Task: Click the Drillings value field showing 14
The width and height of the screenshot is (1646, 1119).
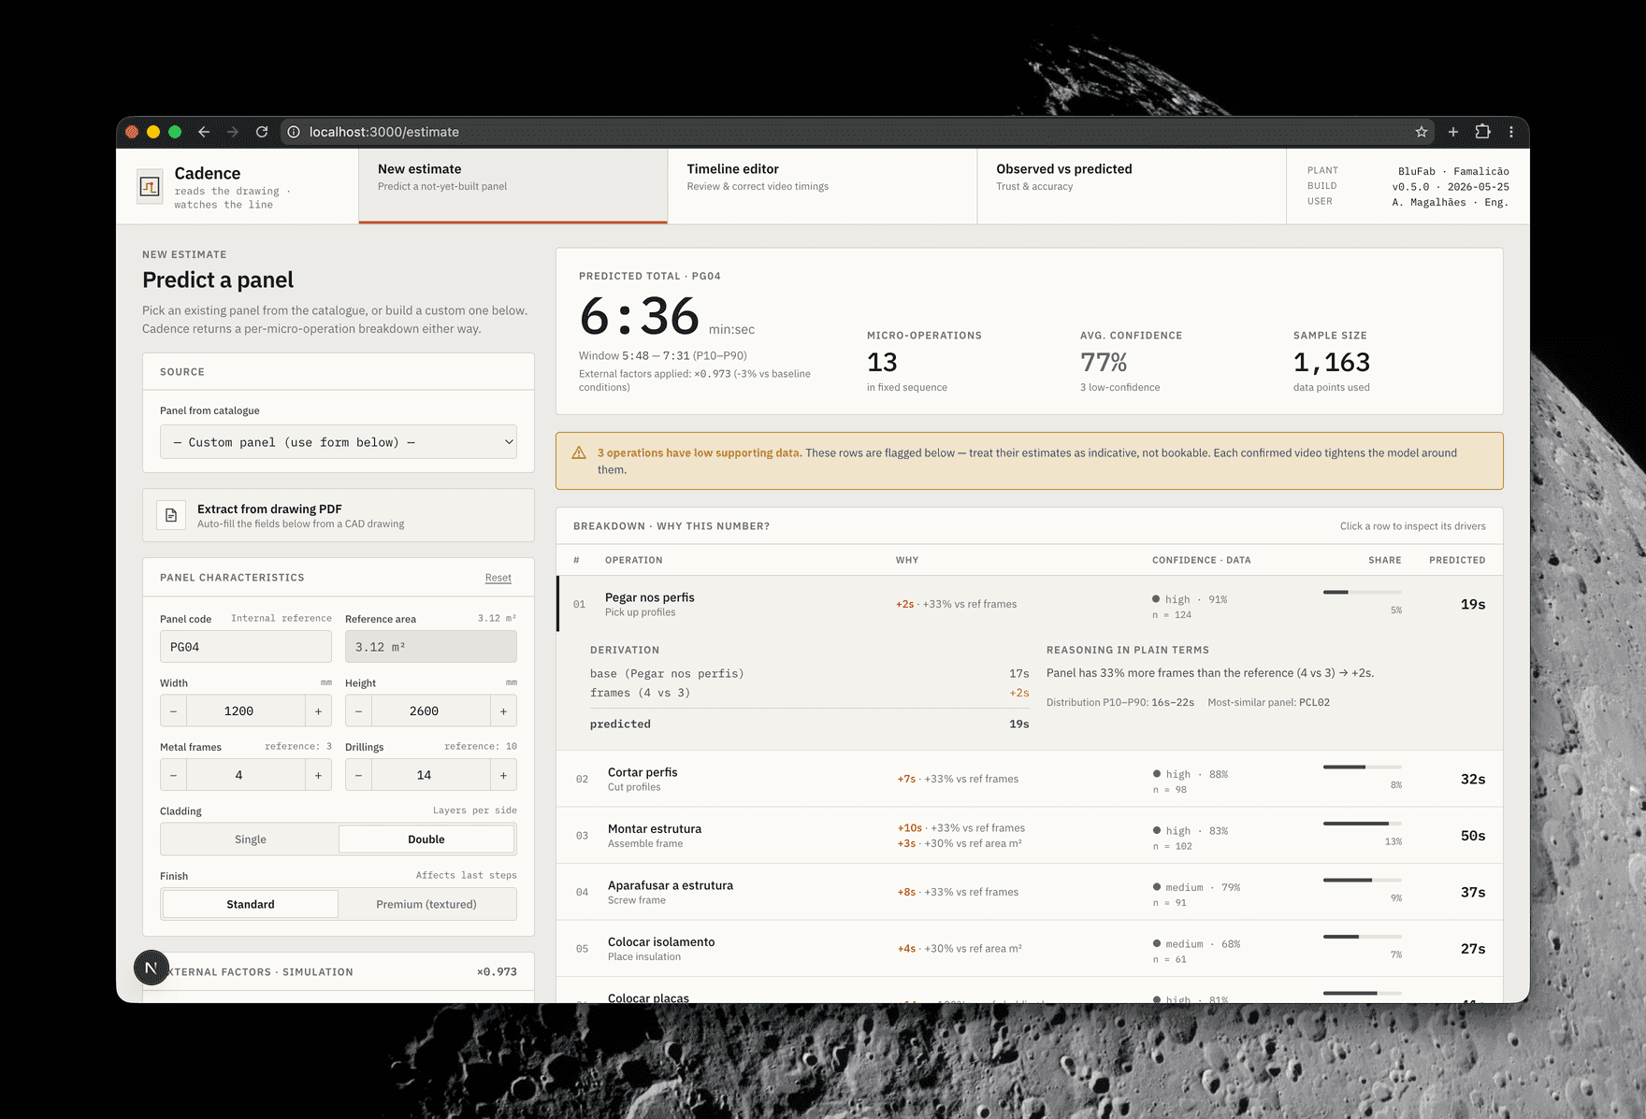Action: (431, 775)
